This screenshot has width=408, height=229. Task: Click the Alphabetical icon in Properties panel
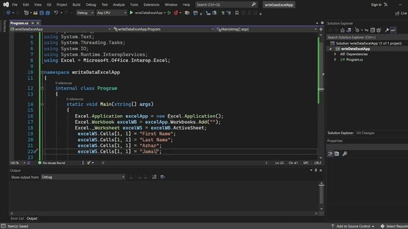coord(337,154)
